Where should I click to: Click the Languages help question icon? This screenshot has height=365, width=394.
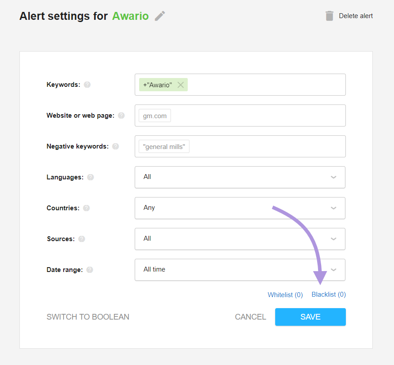[x=91, y=177]
